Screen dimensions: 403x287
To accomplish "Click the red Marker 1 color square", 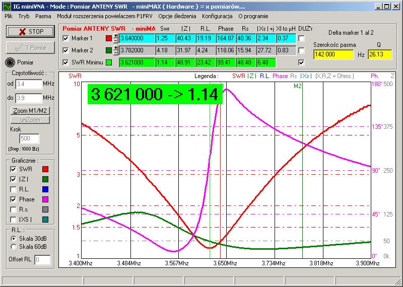I will pos(109,38).
